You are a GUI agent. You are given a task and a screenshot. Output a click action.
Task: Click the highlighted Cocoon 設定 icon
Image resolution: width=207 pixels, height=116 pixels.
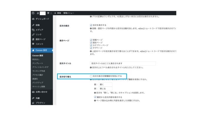click(x=33, y=50)
